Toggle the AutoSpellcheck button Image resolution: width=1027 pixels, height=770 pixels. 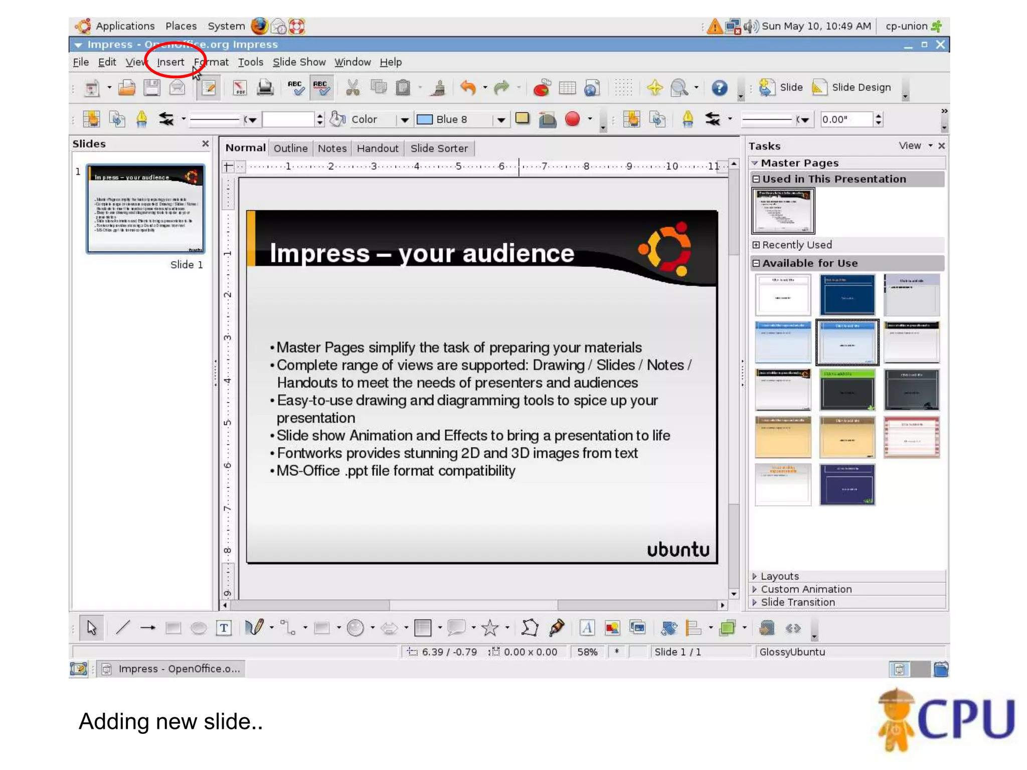pyautogui.click(x=321, y=88)
